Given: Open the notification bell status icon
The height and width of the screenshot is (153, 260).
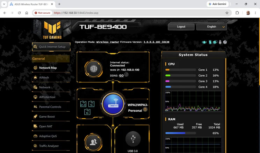Looking at the screenshot, I should [x=204, y=42].
